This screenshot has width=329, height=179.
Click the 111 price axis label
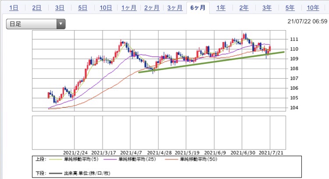point(294,39)
